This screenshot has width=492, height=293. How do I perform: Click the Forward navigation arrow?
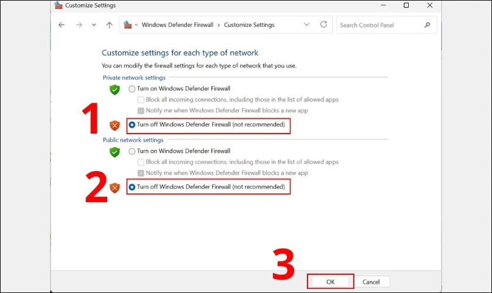tap(78, 25)
